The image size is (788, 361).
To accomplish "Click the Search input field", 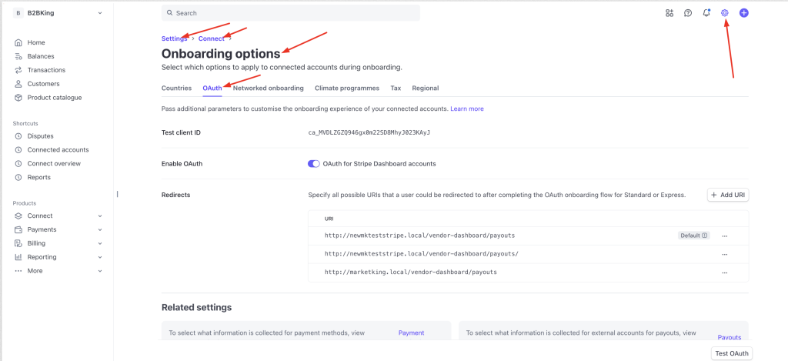I will 291,13.
